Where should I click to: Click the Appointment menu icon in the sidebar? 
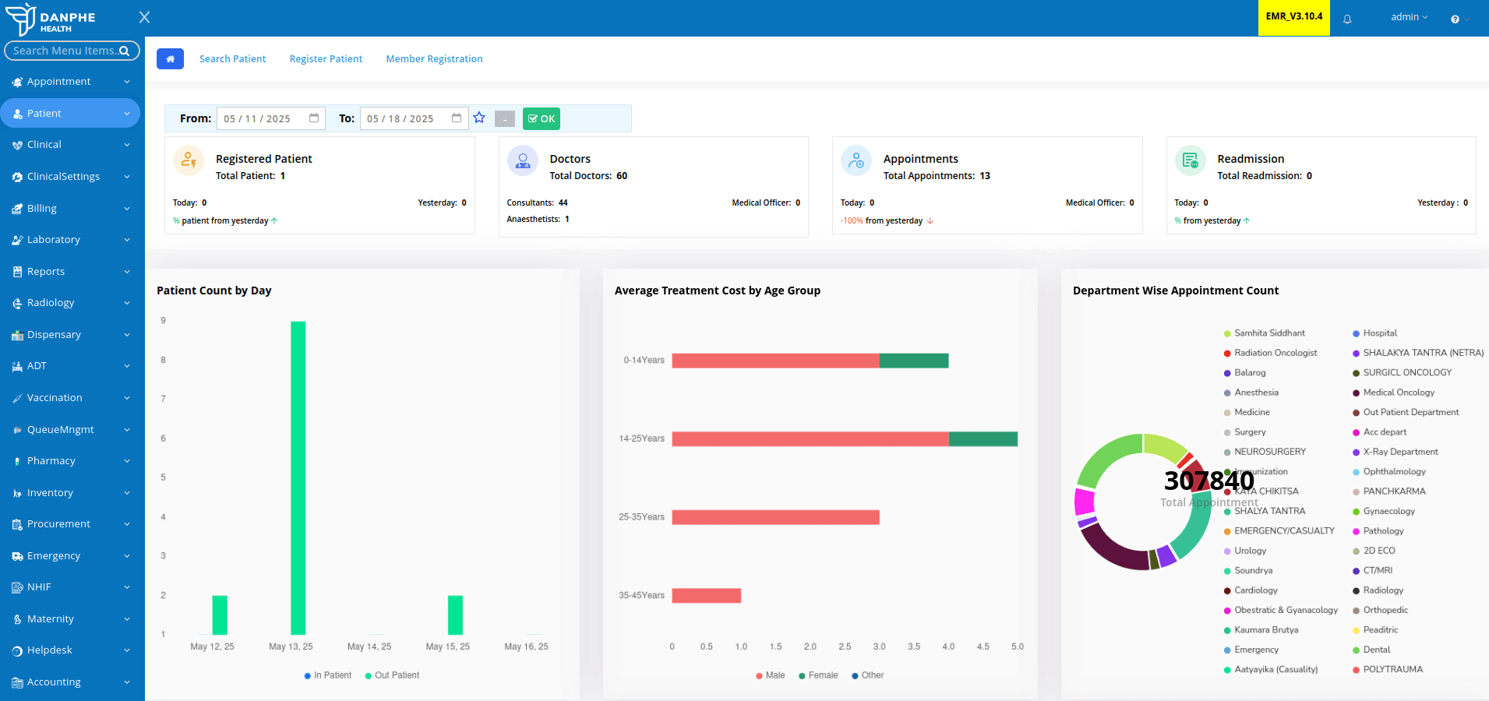point(17,82)
